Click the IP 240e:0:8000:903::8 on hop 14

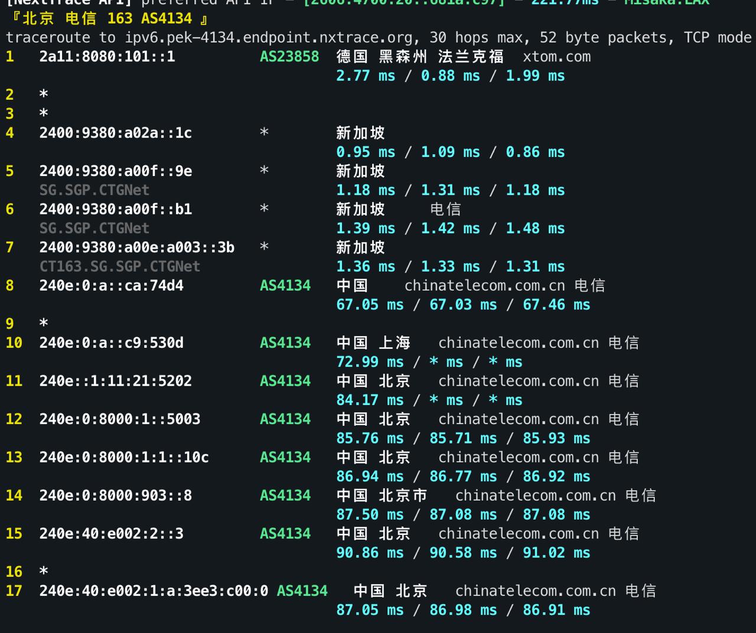point(115,495)
